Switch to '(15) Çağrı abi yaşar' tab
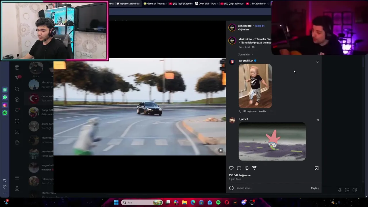 (x=232, y=4)
